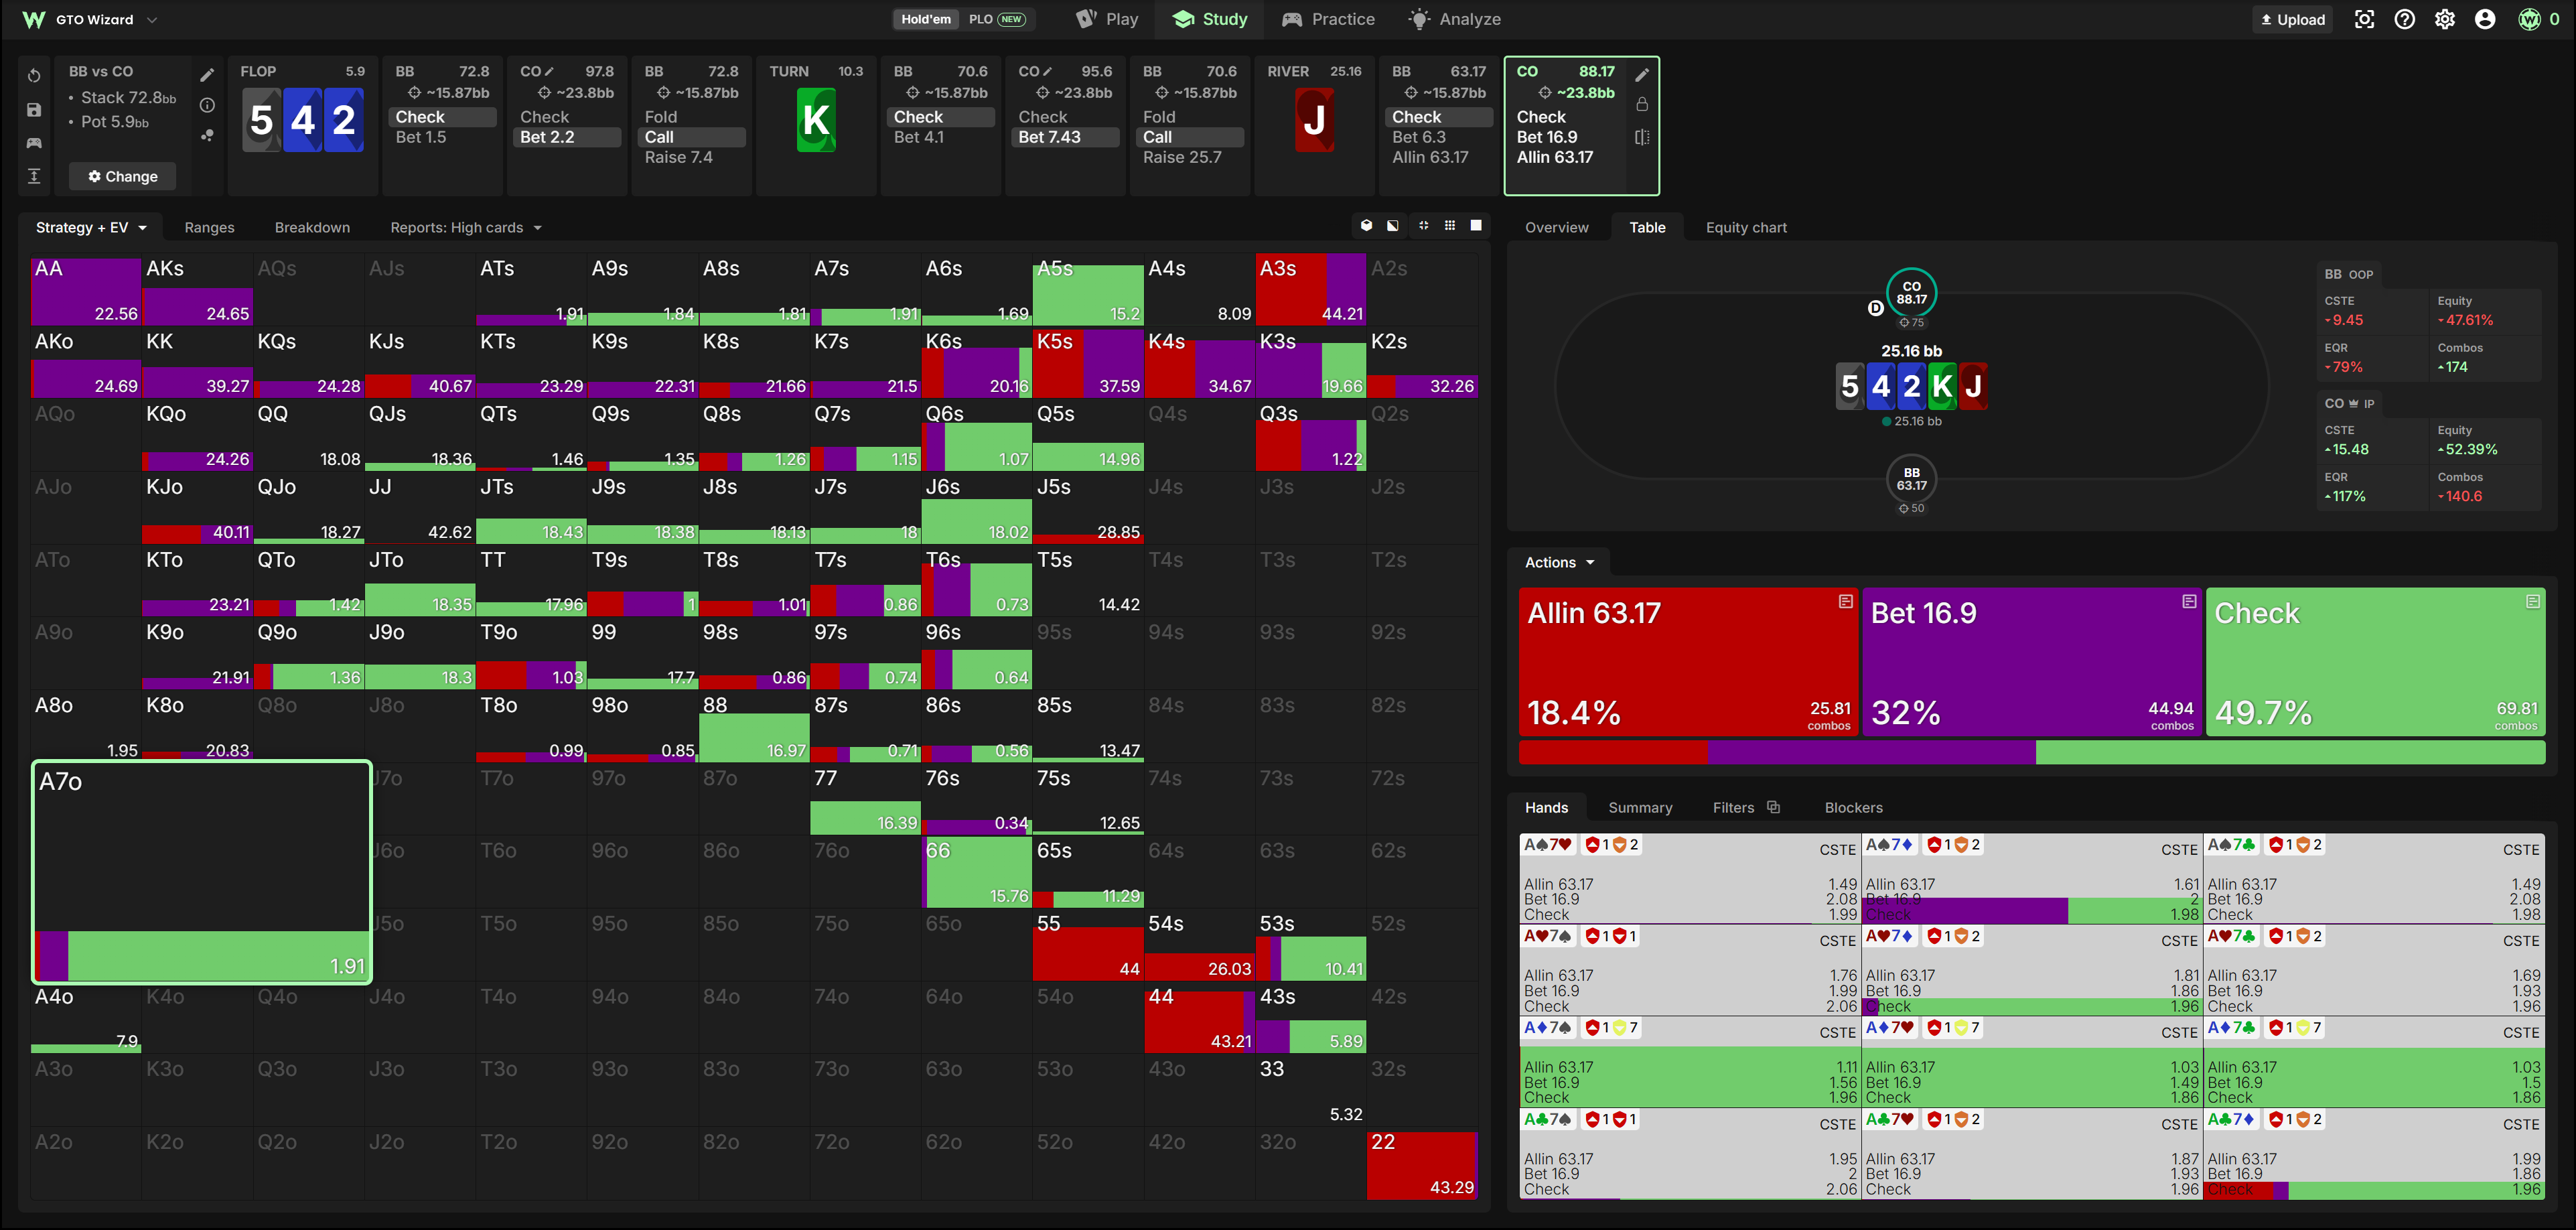The height and width of the screenshot is (1230, 2576).
Task: Switch to the Ranges tab
Action: pyautogui.click(x=209, y=227)
